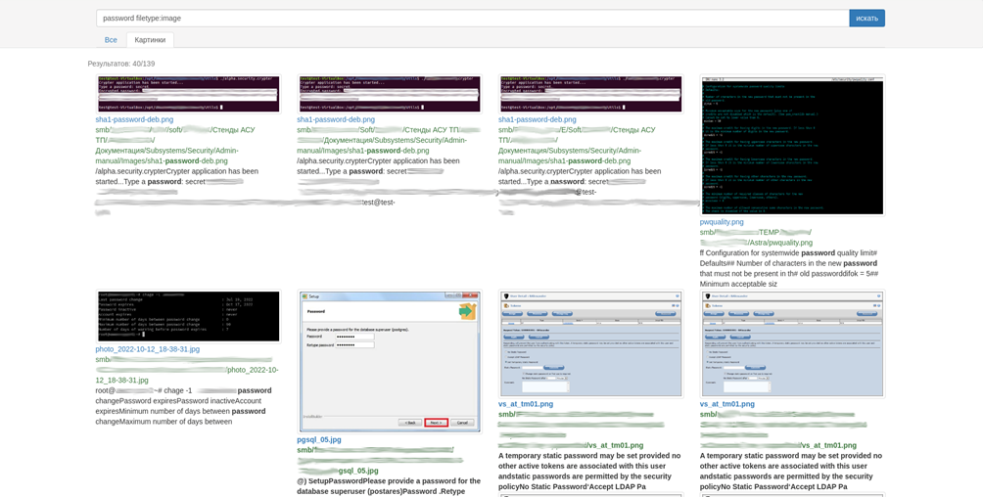The image size is (983, 497).
Task: Click the search query input field
Action: [x=472, y=18]
